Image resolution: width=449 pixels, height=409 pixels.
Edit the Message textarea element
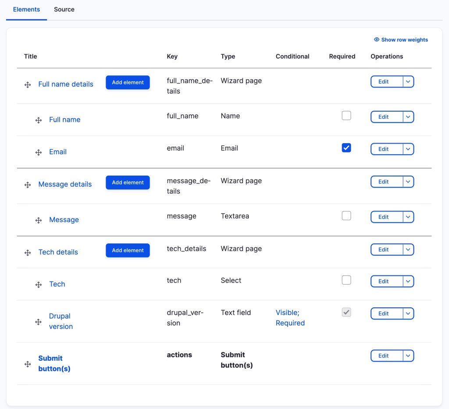(387, 217)
